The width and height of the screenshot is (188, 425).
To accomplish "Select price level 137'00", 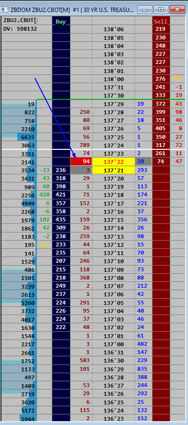I will tap(113, 344).
